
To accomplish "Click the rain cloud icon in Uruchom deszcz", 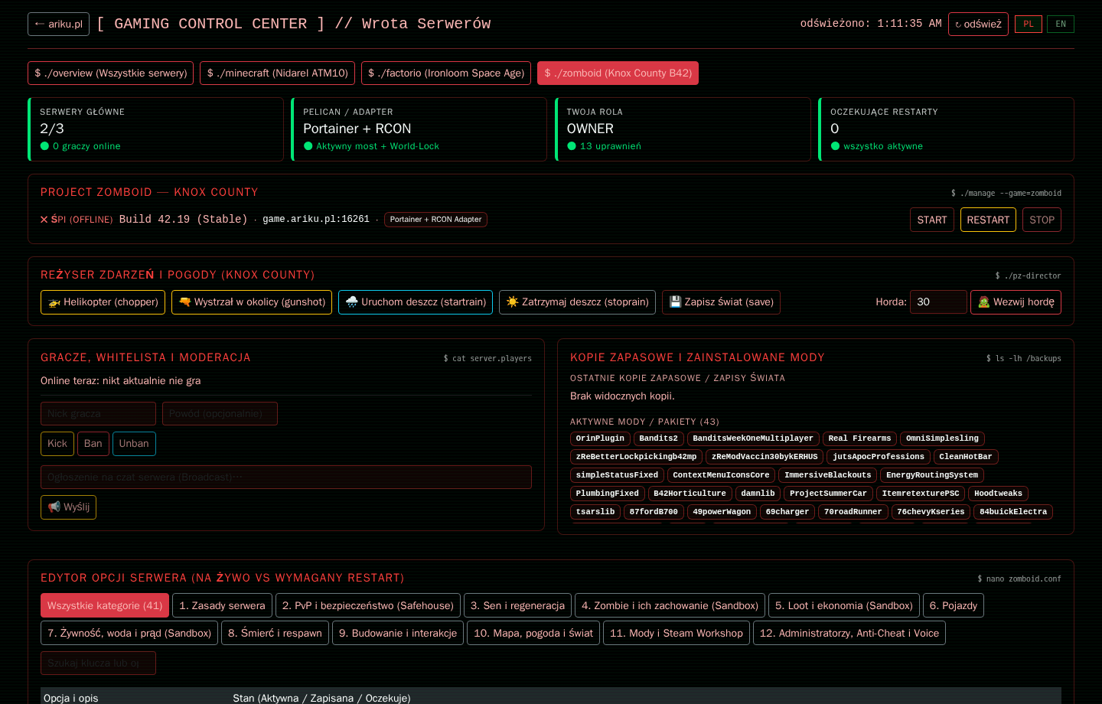I will click(x=352, y=302).
